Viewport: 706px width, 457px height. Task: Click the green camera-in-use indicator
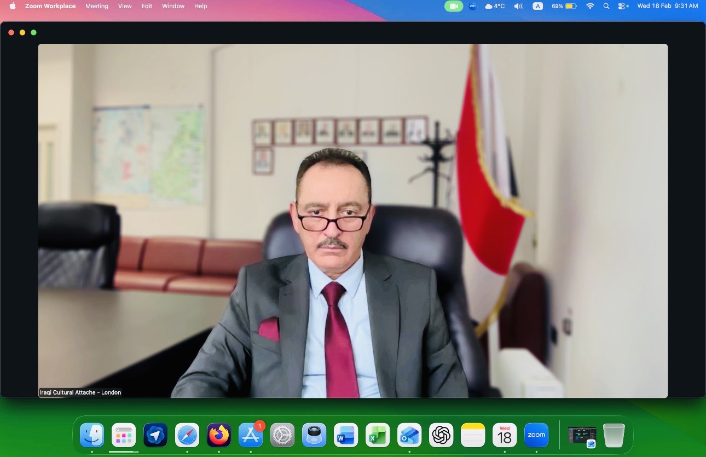coord(454,6)
